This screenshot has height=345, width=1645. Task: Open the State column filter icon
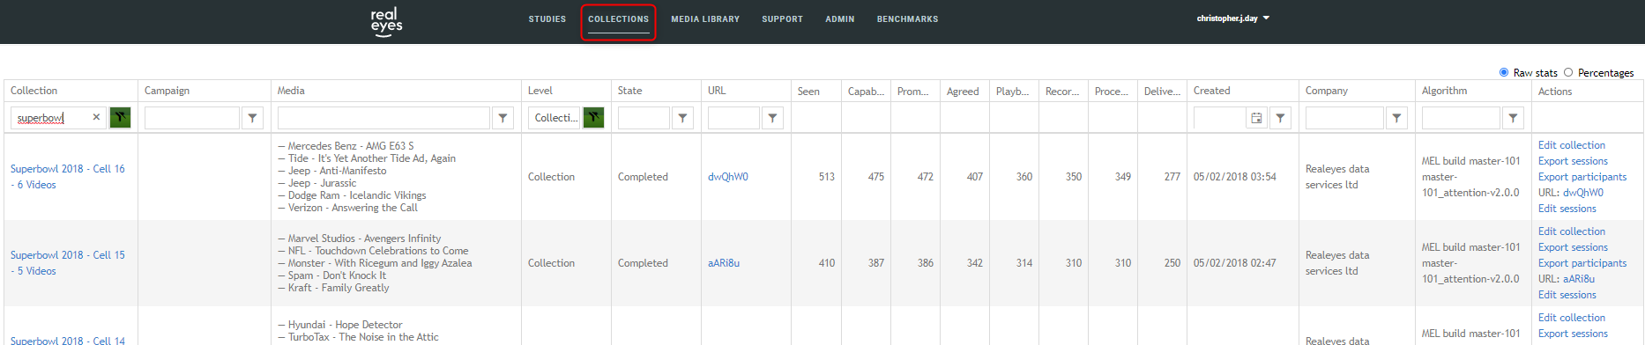[683, 117]
